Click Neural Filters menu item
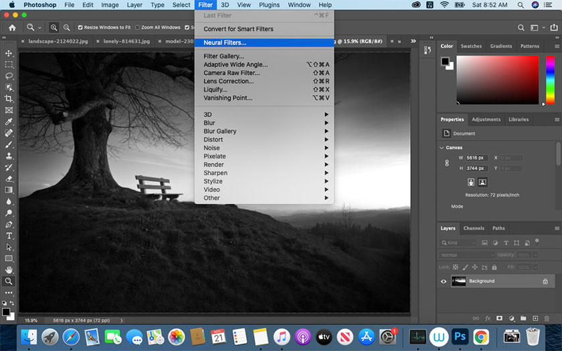The height and width of the screenshot is (351, 562). tap(265, 43)
